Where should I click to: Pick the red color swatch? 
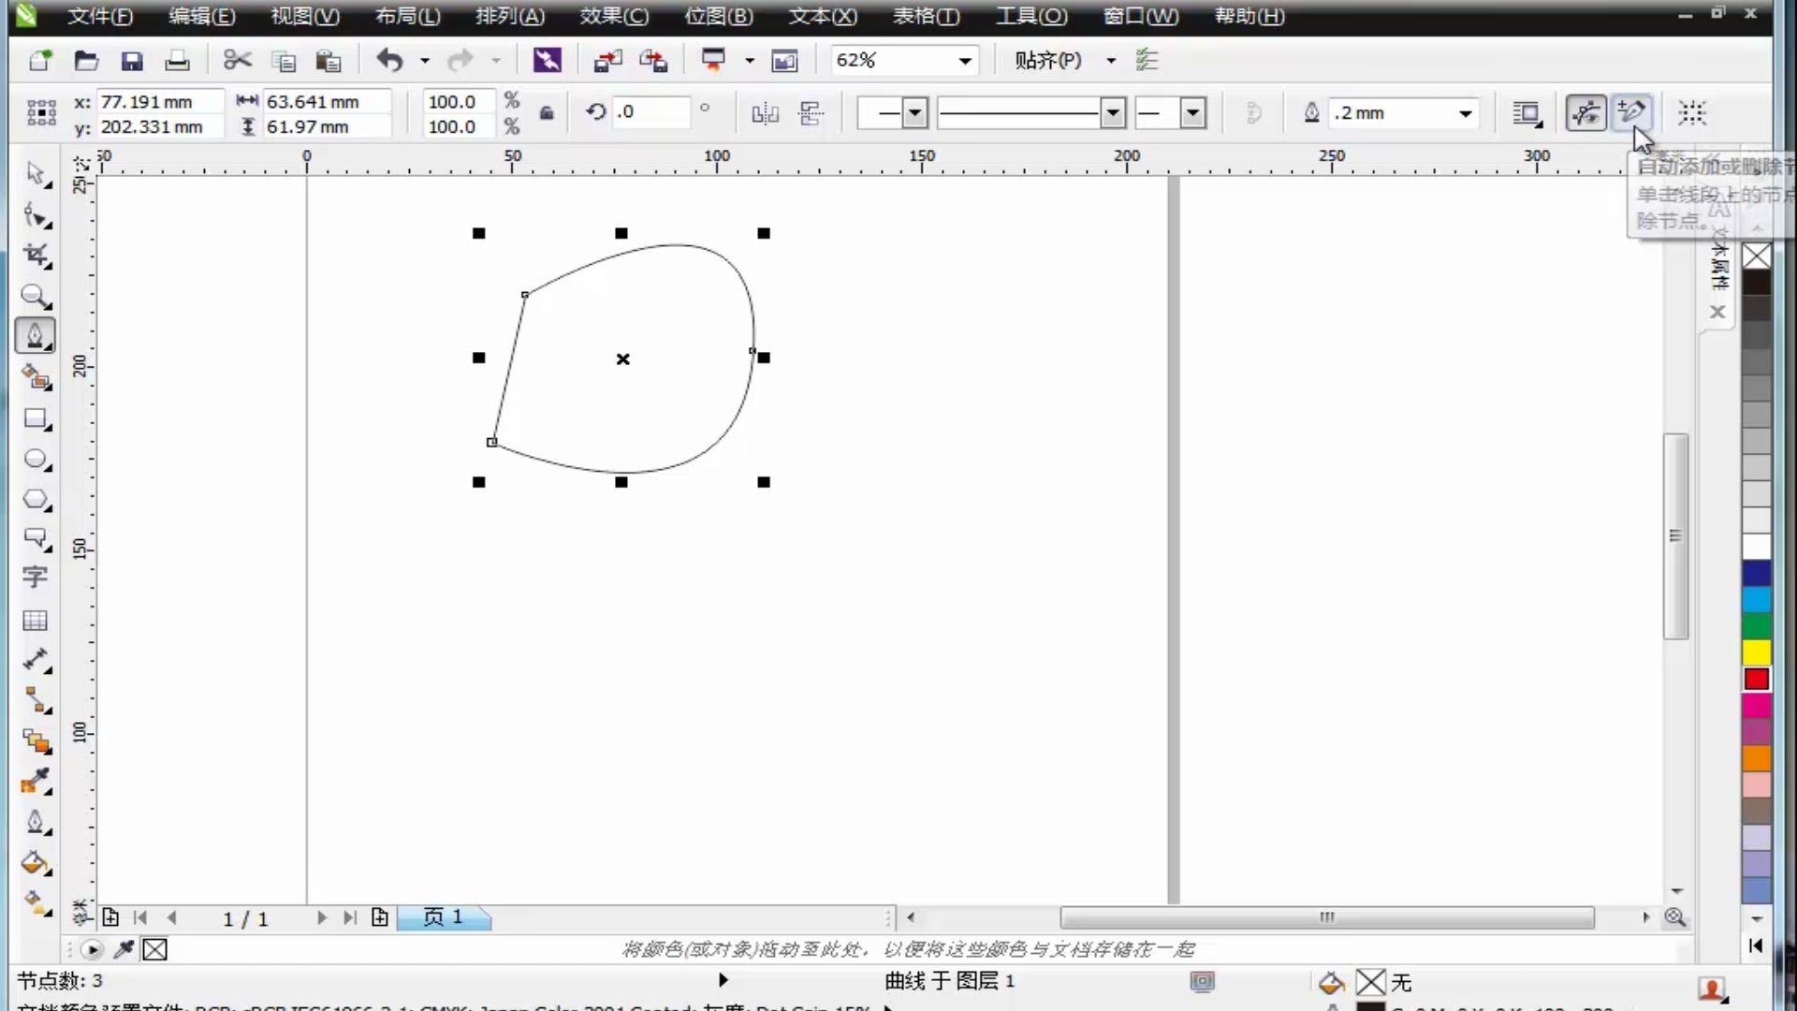(x=1757, y=679)
